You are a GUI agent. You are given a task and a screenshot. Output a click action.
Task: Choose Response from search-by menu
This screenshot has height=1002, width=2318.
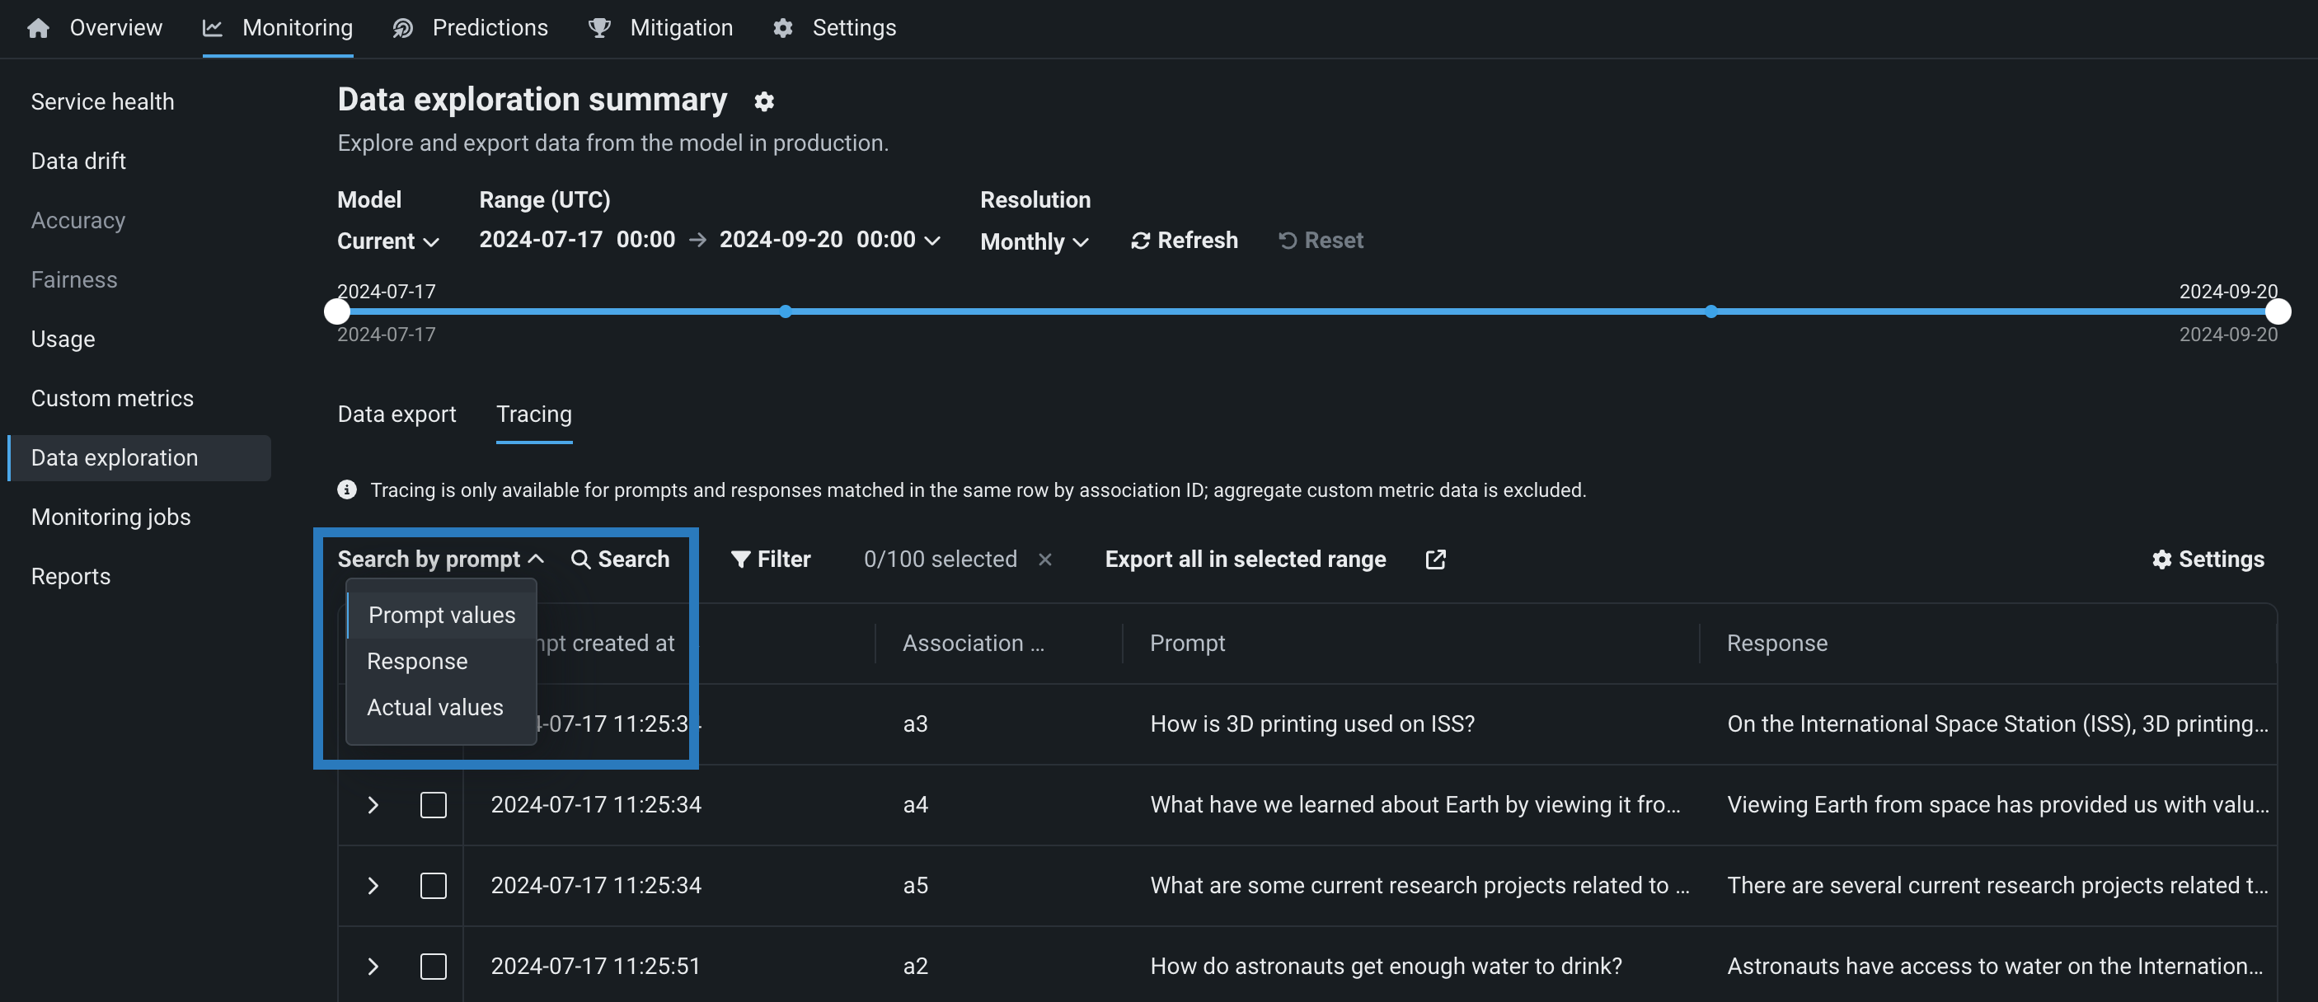[x=418, y=661]
